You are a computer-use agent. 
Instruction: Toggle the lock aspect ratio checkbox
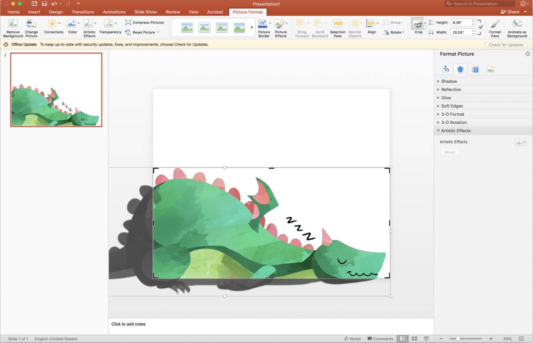[480, 27]
